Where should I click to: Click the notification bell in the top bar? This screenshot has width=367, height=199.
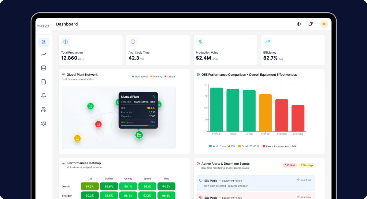tap(310, 24)
